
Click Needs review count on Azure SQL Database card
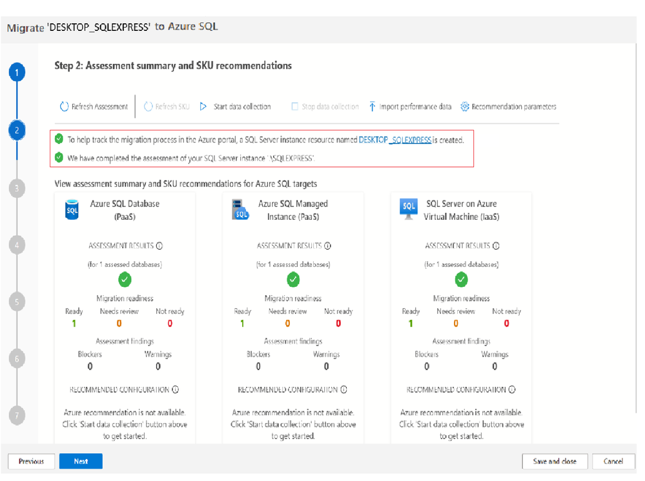point(119,324)
